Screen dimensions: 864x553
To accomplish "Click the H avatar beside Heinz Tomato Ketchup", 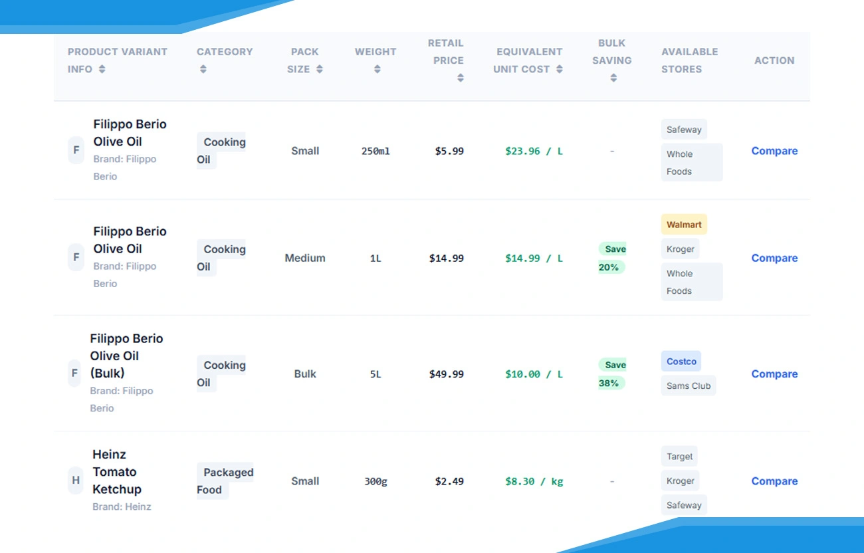I will 76,481.
